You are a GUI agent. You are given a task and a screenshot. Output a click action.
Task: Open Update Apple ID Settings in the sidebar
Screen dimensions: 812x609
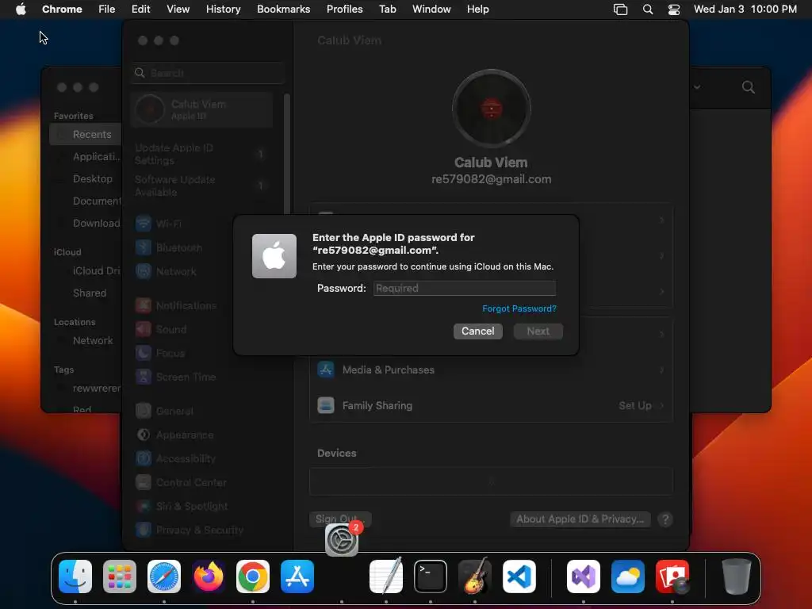coord(202,155)
